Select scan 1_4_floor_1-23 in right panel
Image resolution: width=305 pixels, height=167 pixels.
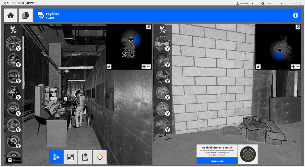[163, 108]
